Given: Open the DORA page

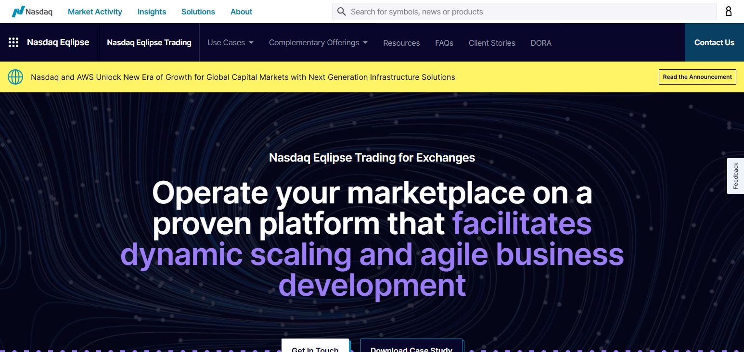Looking at the screenshot, I should [x=541, y=43].
